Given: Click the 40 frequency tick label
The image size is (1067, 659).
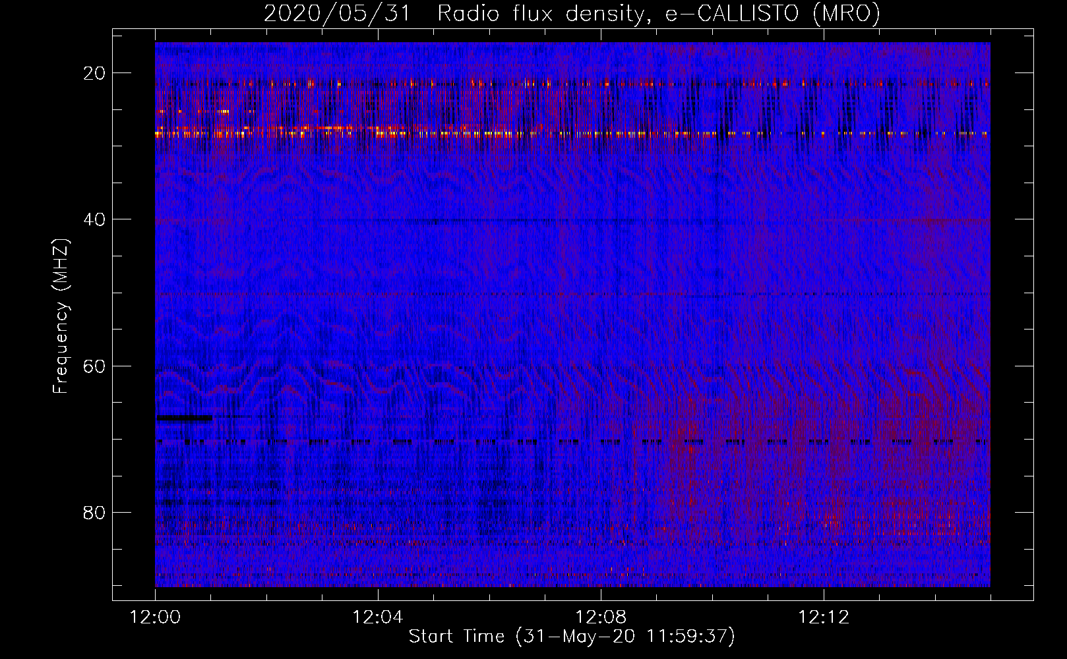Looking at the screenshot, I should (x=94, y=219).
